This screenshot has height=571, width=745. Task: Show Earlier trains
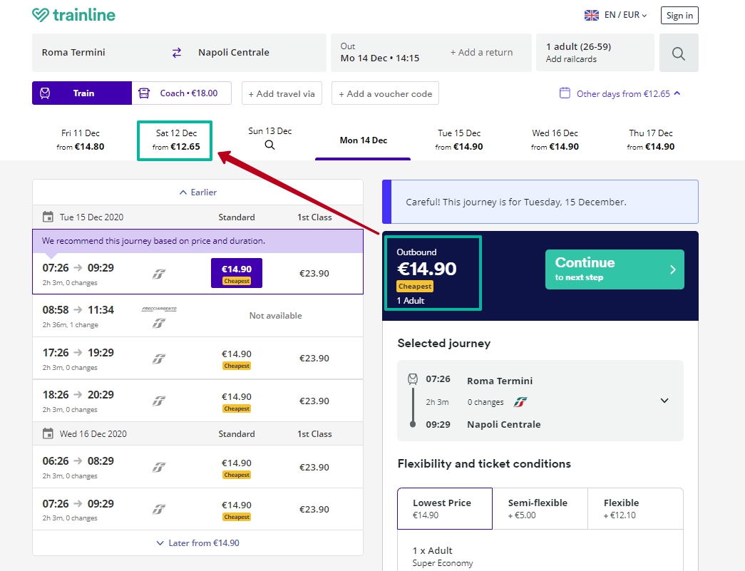point(197,192)
